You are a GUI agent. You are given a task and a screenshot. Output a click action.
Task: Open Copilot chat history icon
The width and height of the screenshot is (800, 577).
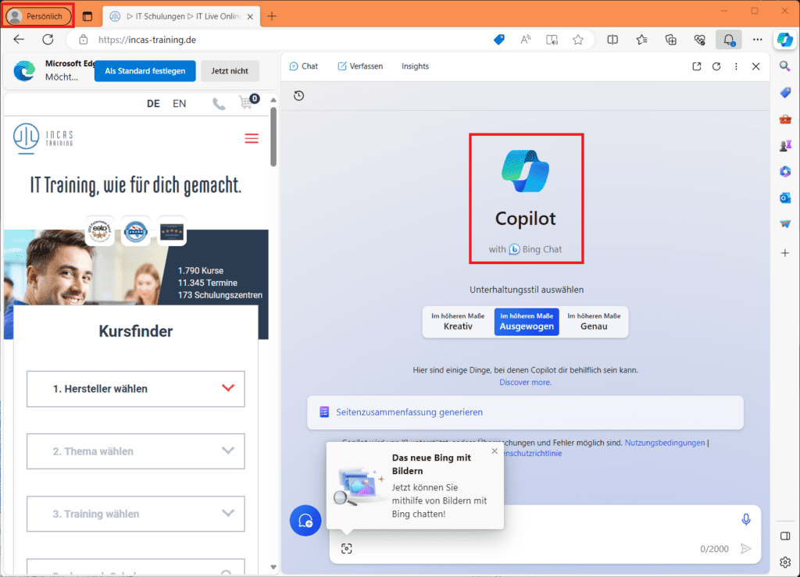pos(299,95)
